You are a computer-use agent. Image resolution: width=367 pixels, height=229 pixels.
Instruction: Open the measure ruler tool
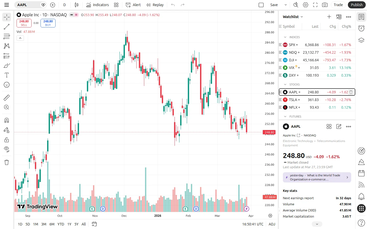[7, 97]
